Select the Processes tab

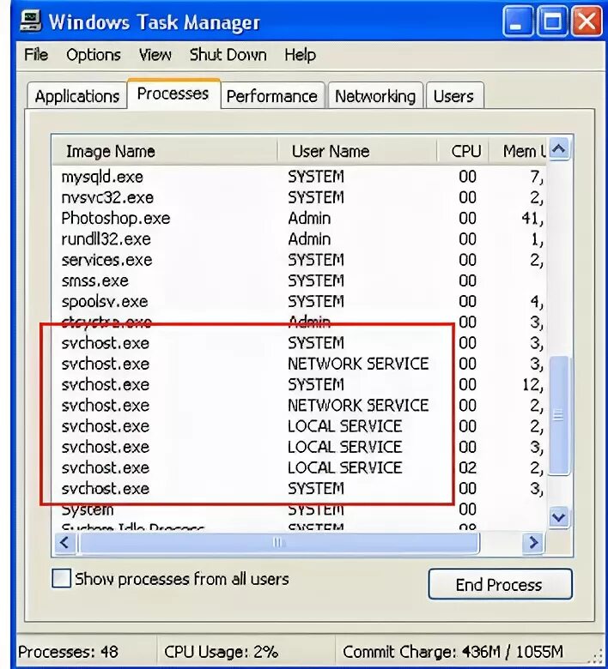point(173,93)
